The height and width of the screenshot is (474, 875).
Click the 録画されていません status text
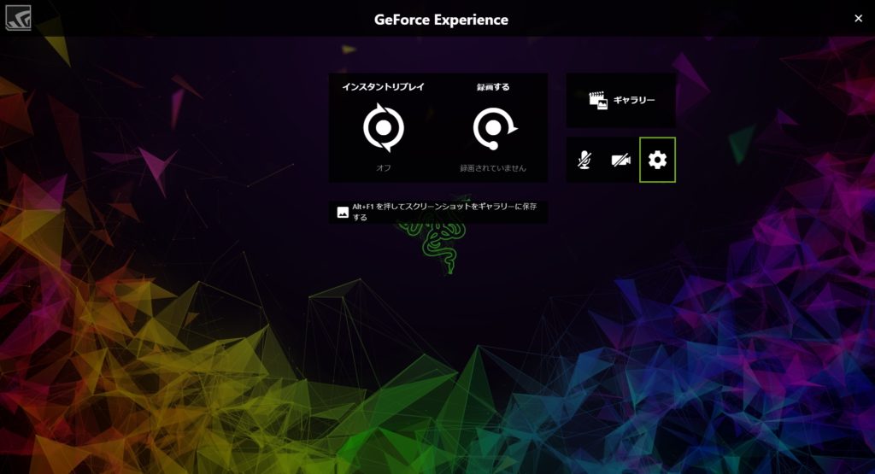pyautogui.click(x=493, y=168)
